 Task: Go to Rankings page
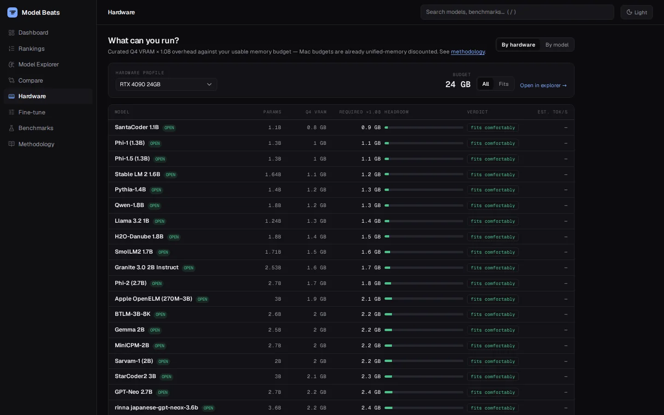[48, 49]
